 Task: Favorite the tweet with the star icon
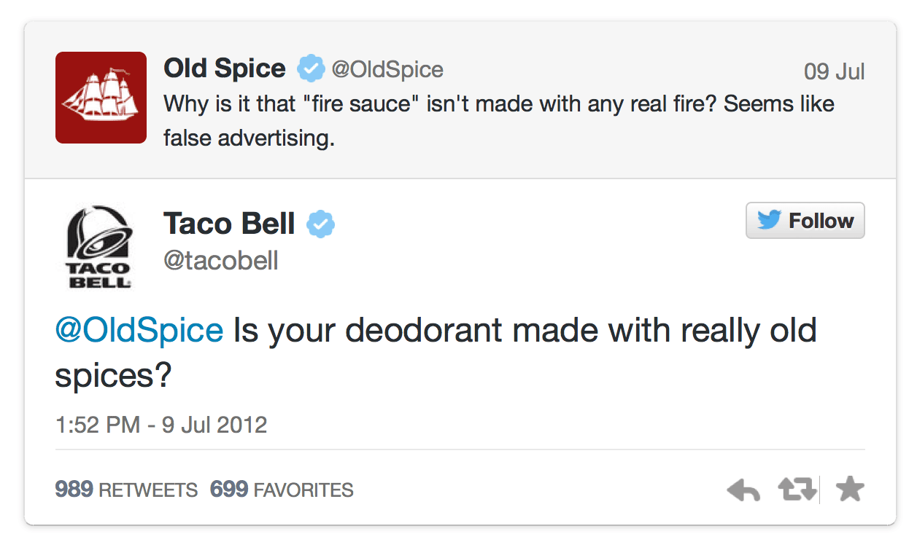click(849, 490)
